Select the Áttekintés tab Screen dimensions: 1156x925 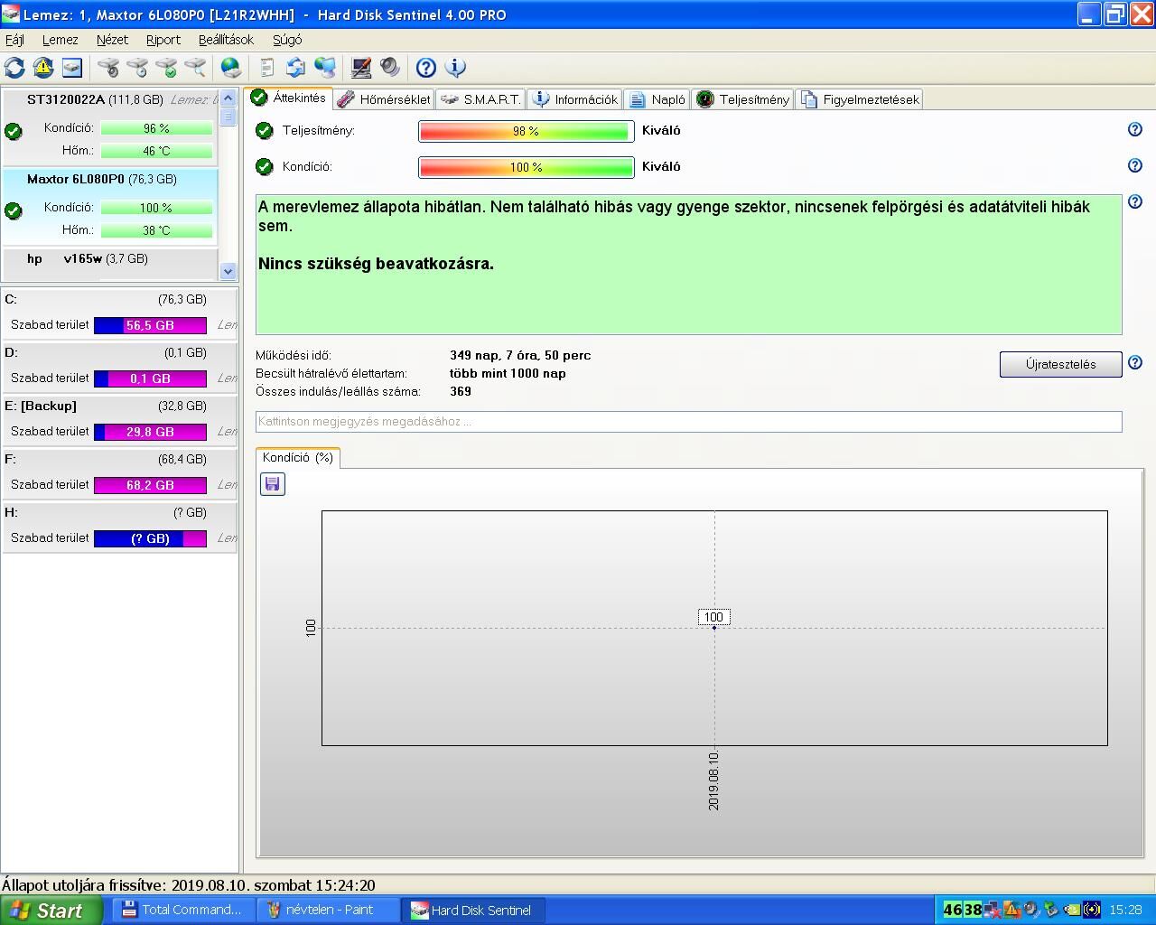pos(289,98)
